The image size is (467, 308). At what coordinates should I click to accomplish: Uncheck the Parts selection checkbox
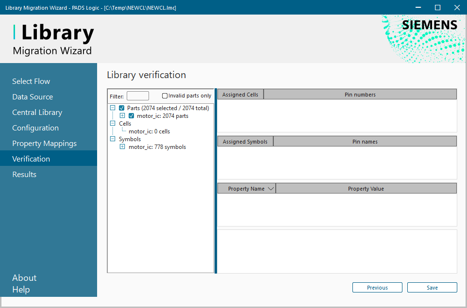(x=122, y=108)
